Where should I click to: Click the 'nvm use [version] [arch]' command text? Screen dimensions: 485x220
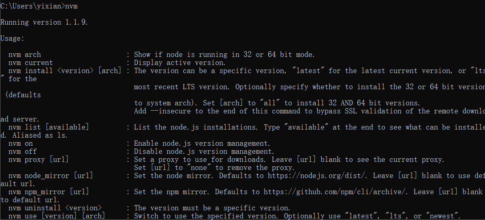(57, 216)
